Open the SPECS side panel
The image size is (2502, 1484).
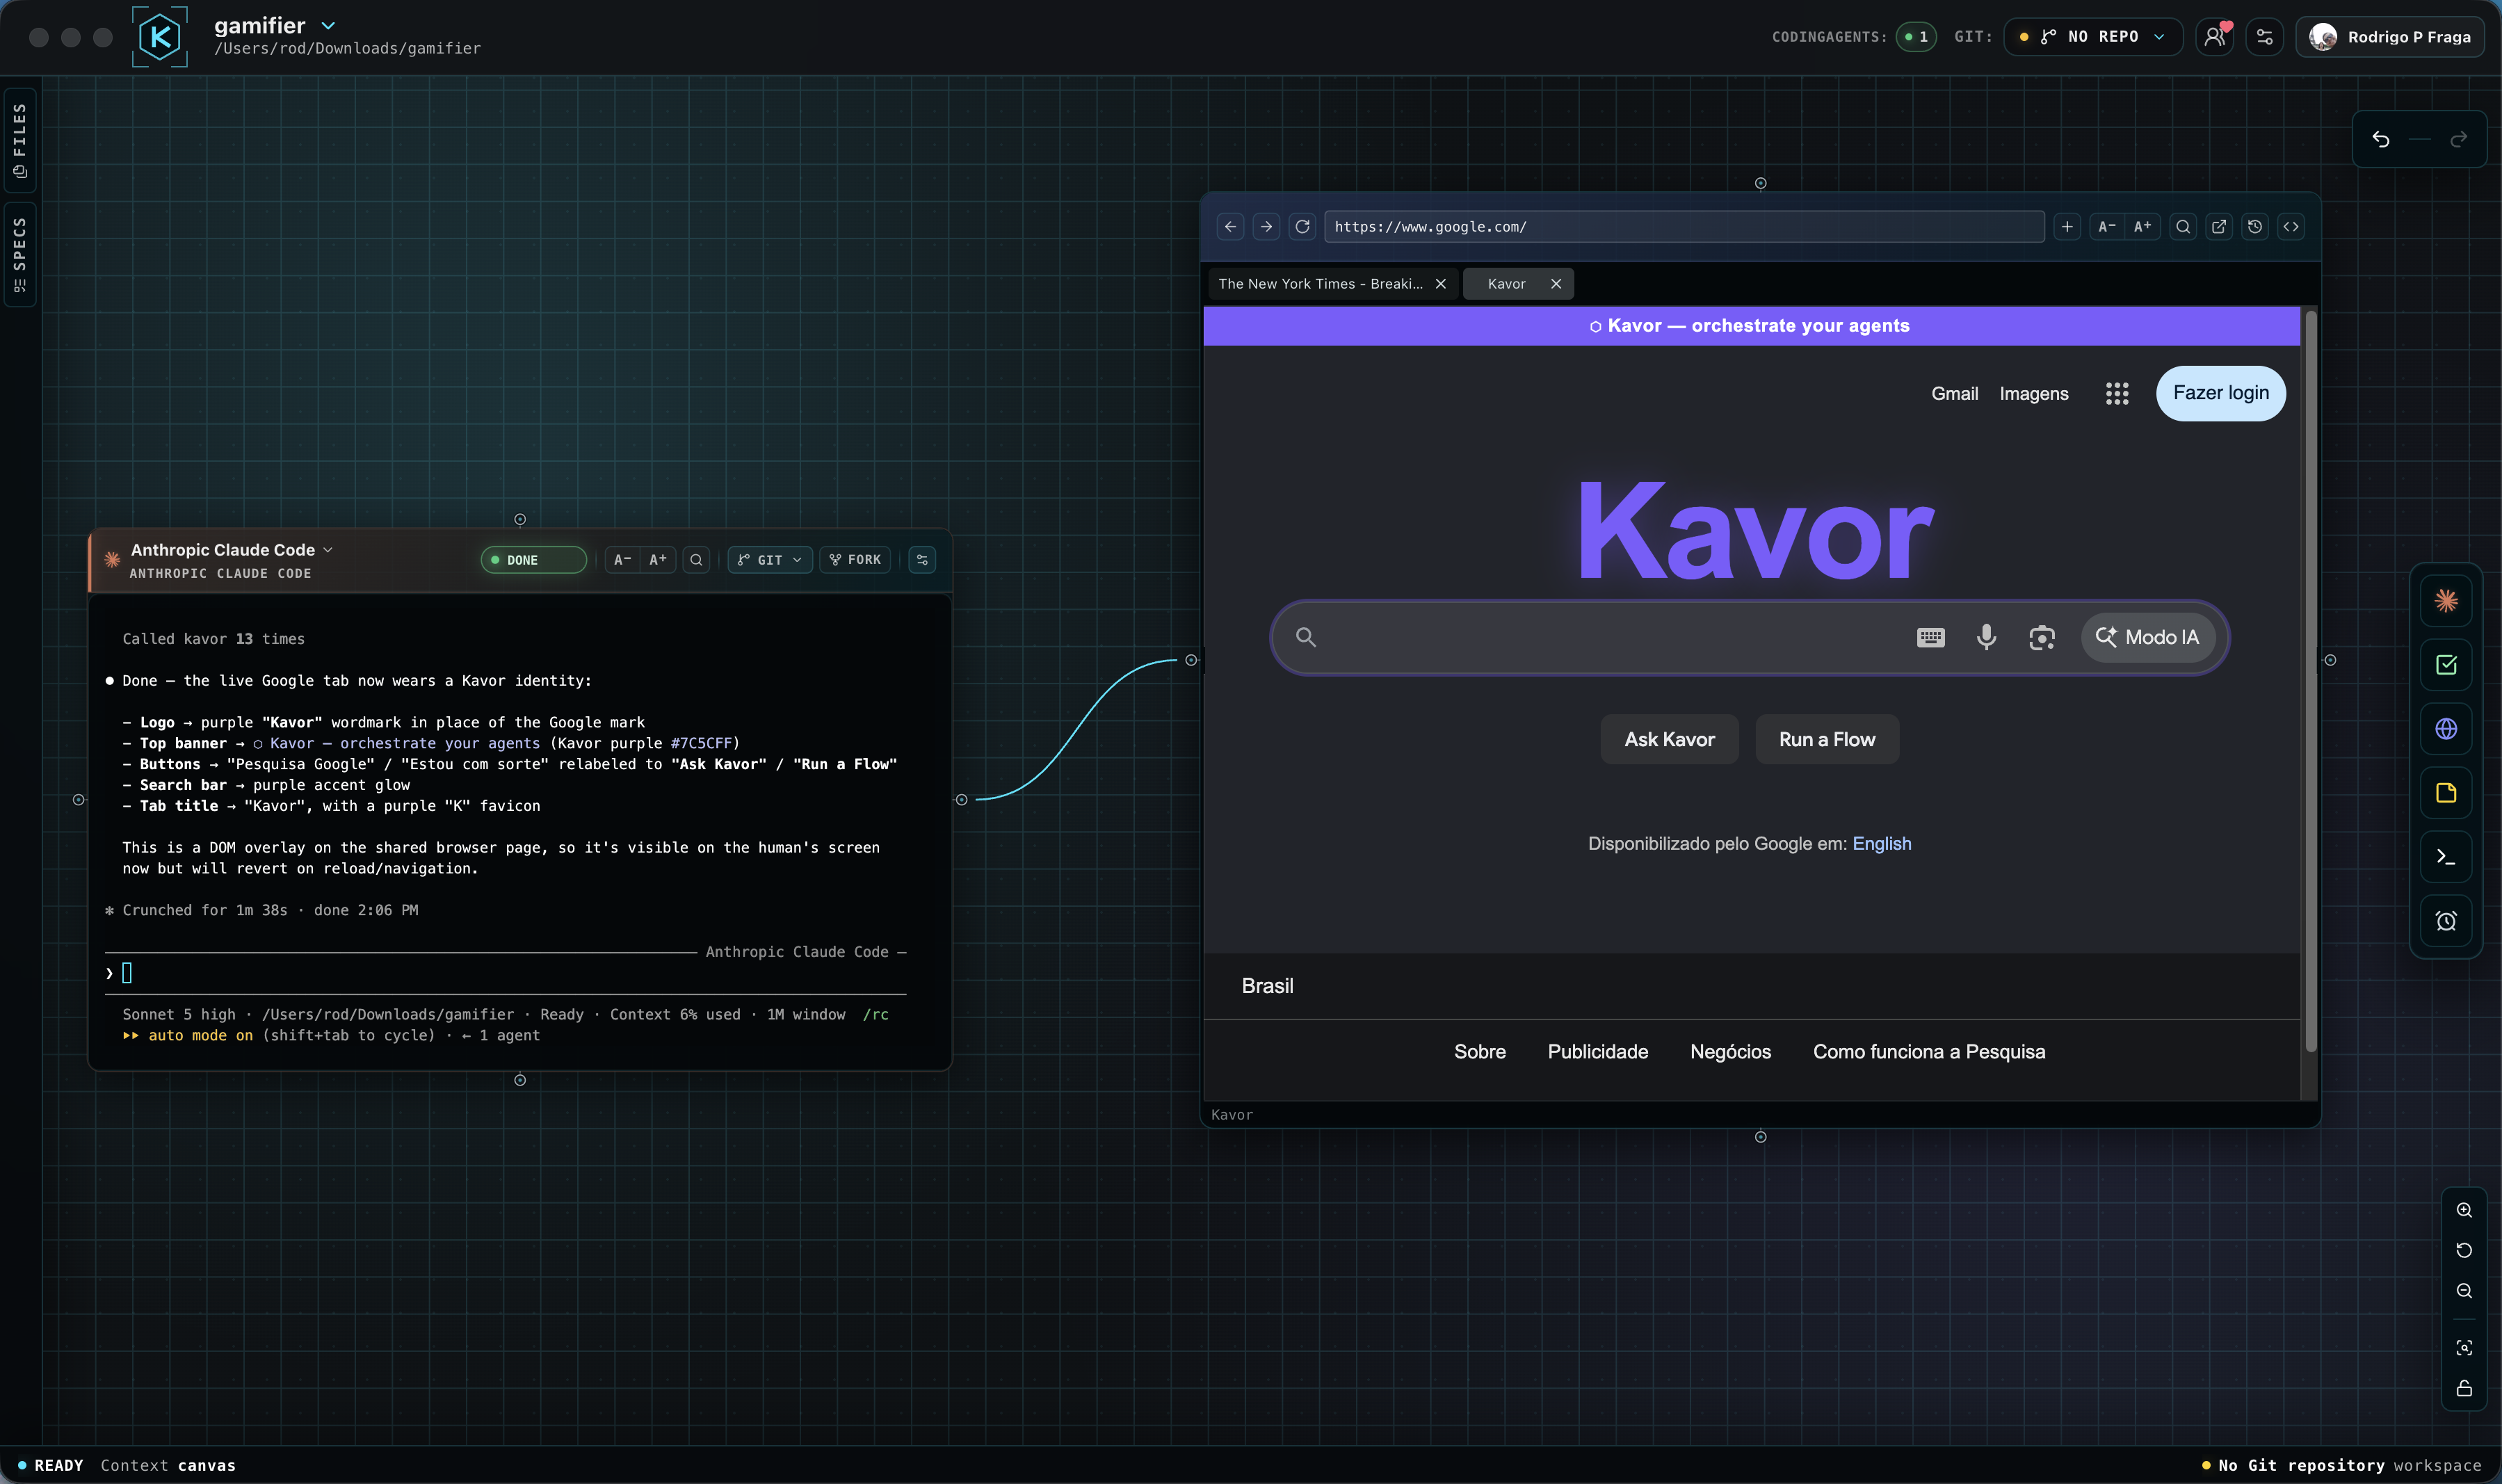click(20, 254)
